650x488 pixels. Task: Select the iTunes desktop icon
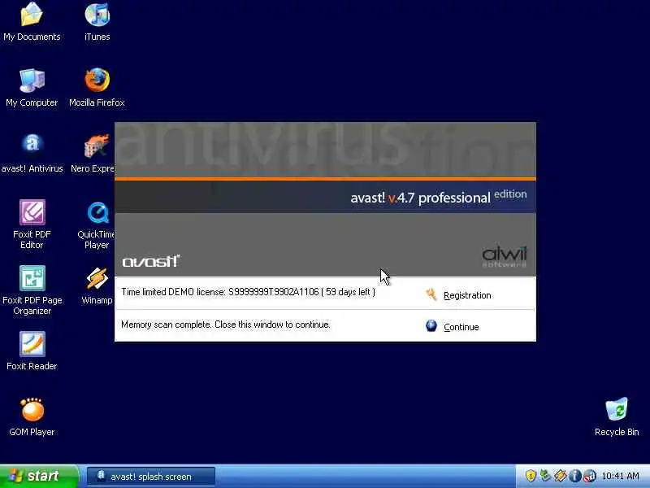[97, 22]
